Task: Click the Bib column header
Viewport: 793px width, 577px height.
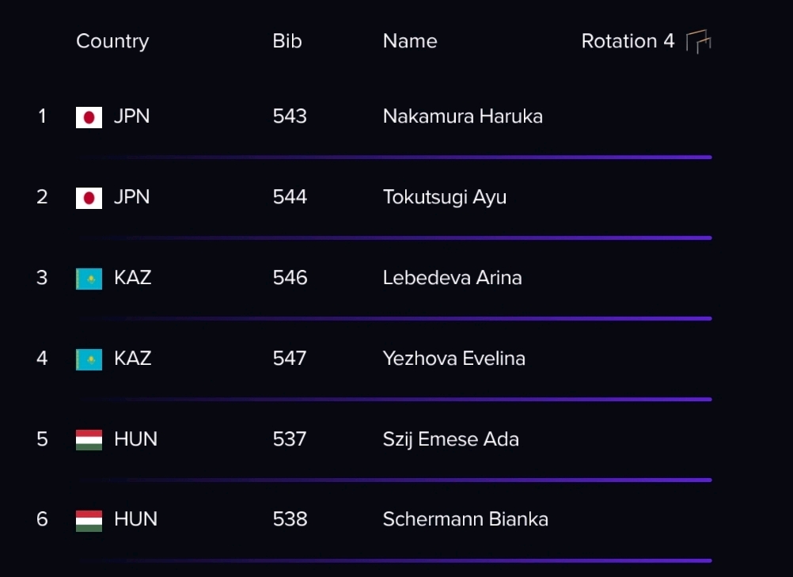Action: point(287,41)
